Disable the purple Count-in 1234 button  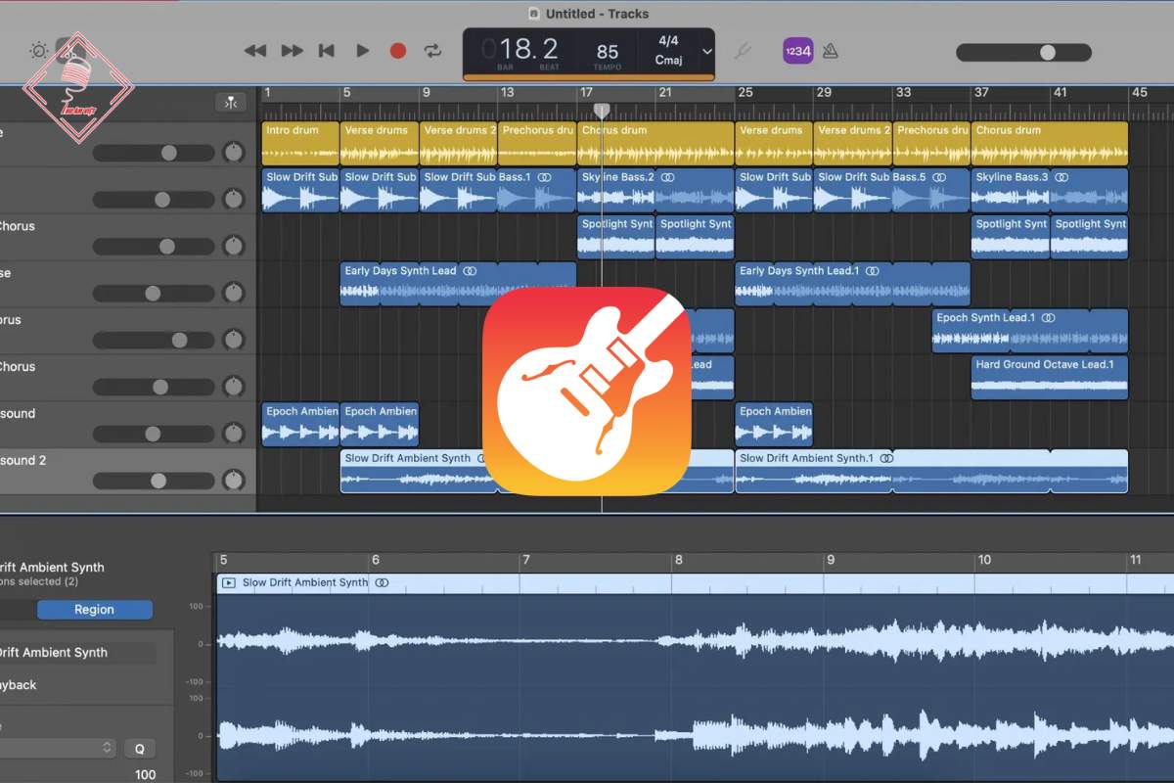click(x=797, y=51)
